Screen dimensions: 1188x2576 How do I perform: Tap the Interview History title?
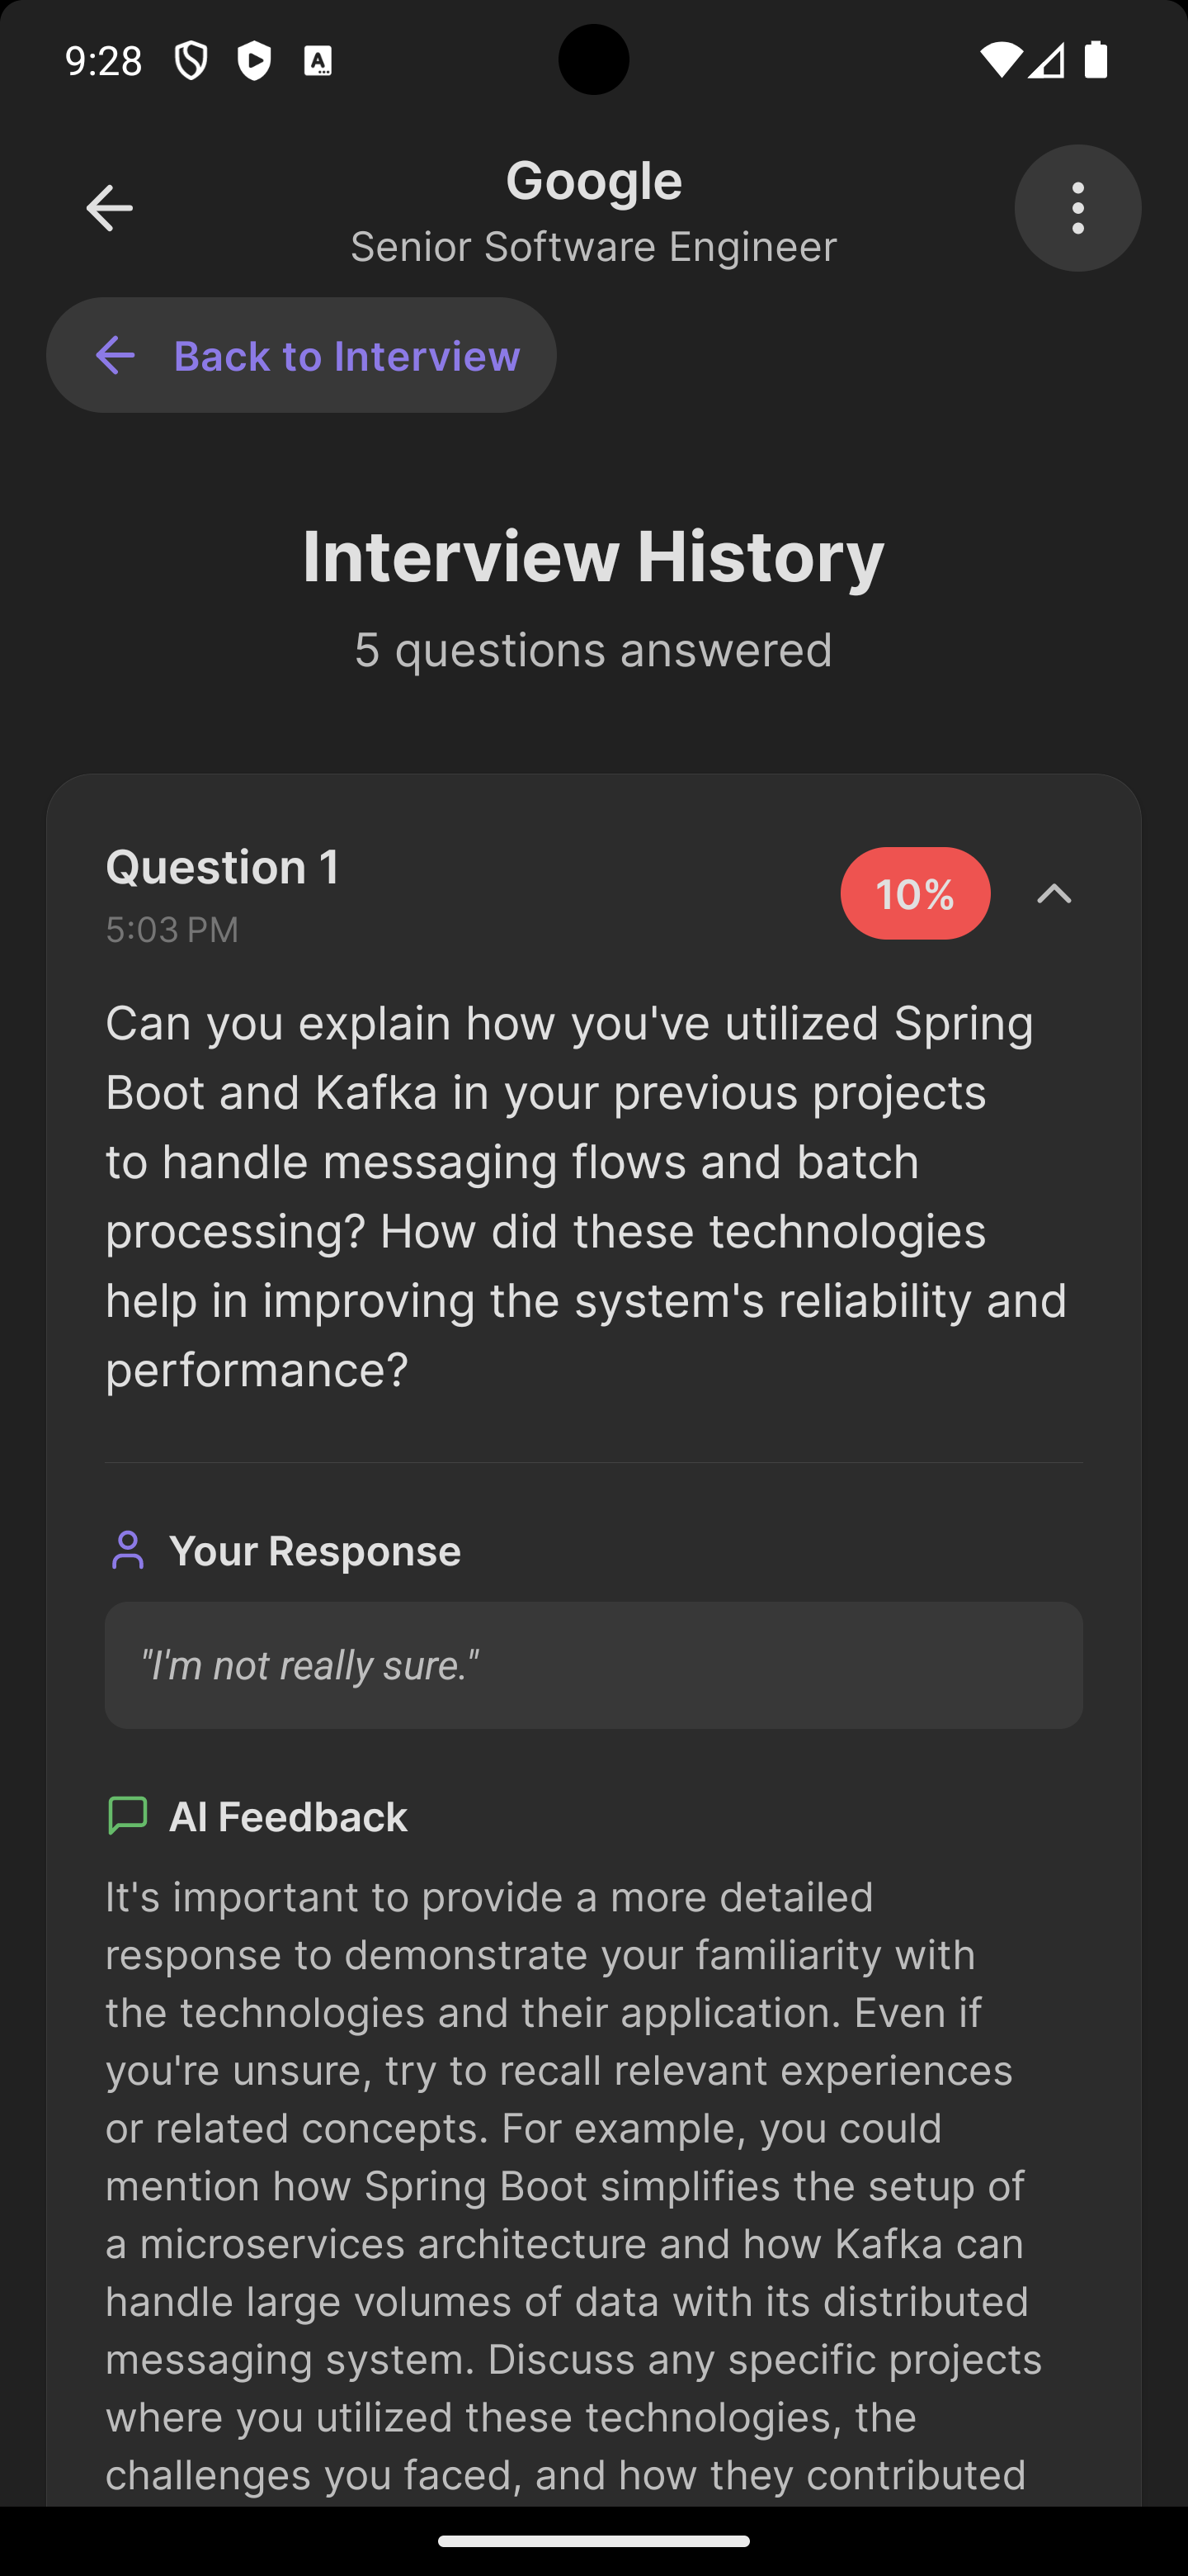click(x=593, y=556)
